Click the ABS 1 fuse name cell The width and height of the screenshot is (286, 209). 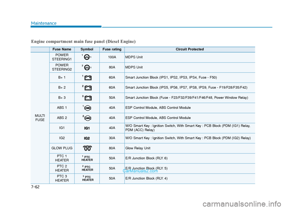(62, 108)
